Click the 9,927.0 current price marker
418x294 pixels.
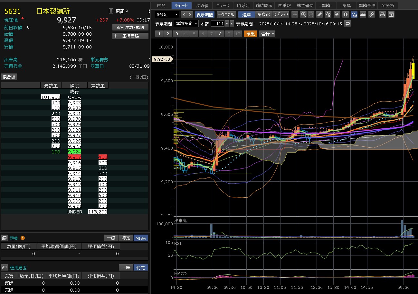(162, 59)
